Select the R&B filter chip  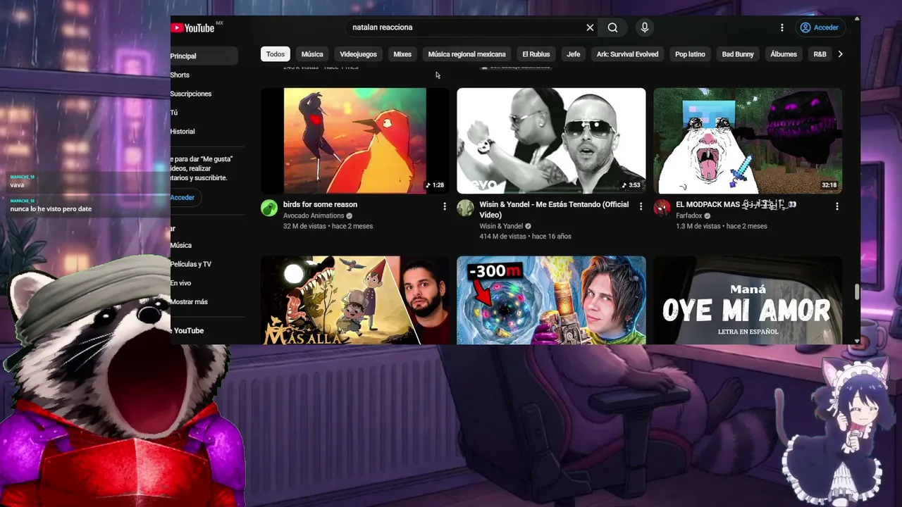pos(820,54)
